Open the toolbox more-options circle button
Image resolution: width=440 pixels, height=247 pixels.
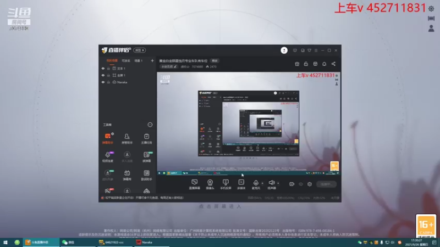(x=150, y=125)
